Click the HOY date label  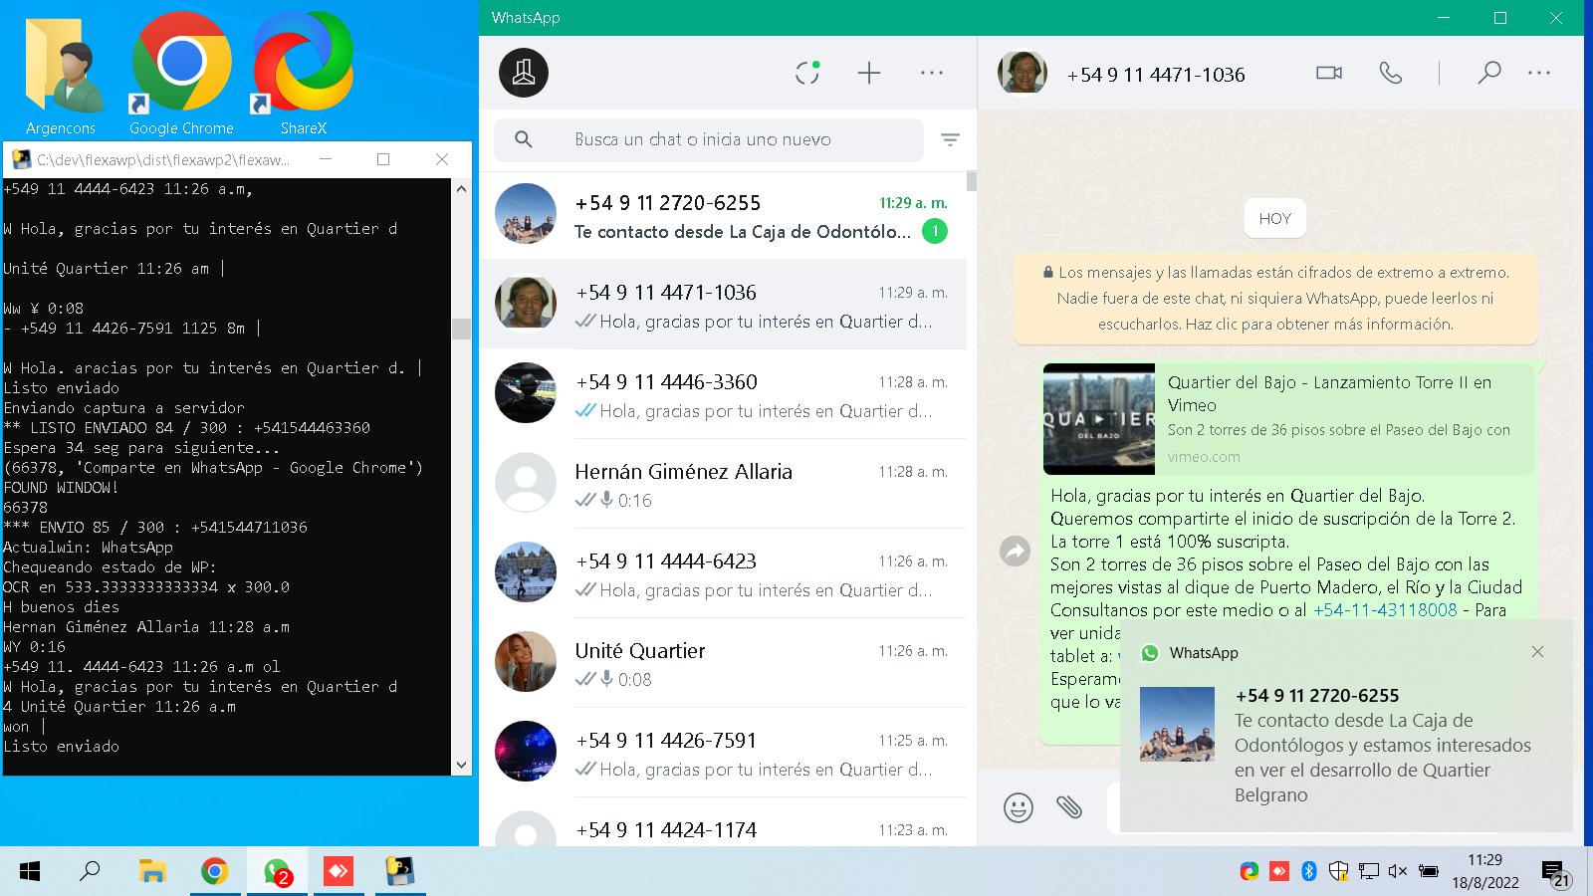coord(1275,218)
